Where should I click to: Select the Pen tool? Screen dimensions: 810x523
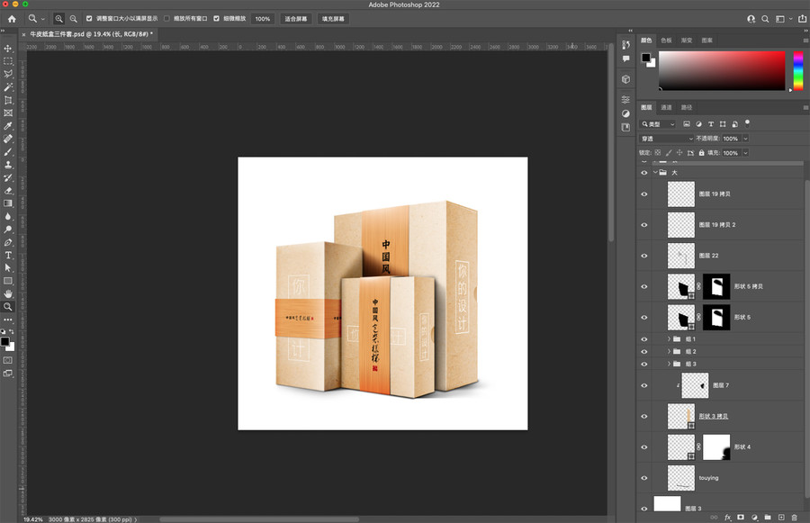click(8, 242)
